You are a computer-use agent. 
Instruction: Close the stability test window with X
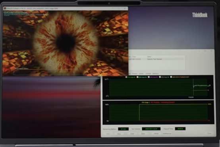tap(211, 51)
